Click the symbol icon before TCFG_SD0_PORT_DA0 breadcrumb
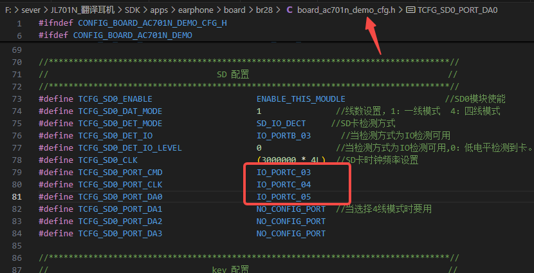This screenshot has height=273, width=534. (410, 10)
